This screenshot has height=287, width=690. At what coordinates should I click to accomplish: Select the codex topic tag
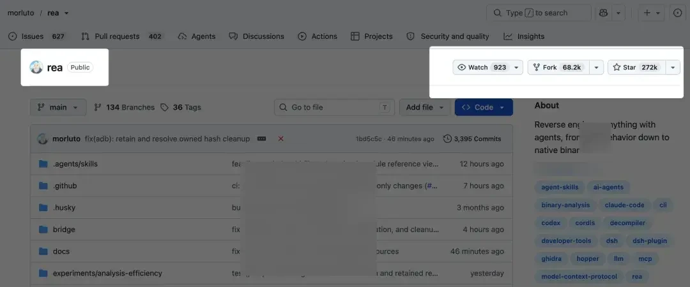[551, 223]
